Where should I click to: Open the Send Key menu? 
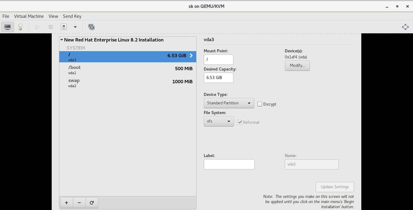(x=72, y=16)
